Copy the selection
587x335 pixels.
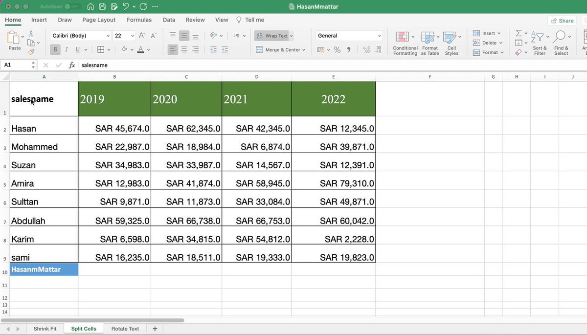point(30,43)
